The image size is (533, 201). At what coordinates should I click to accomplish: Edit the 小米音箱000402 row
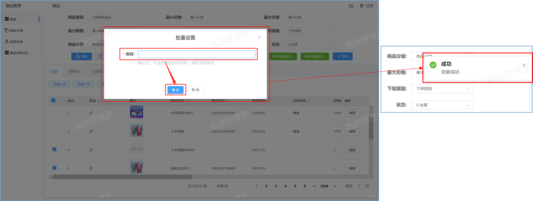(352, 150)
